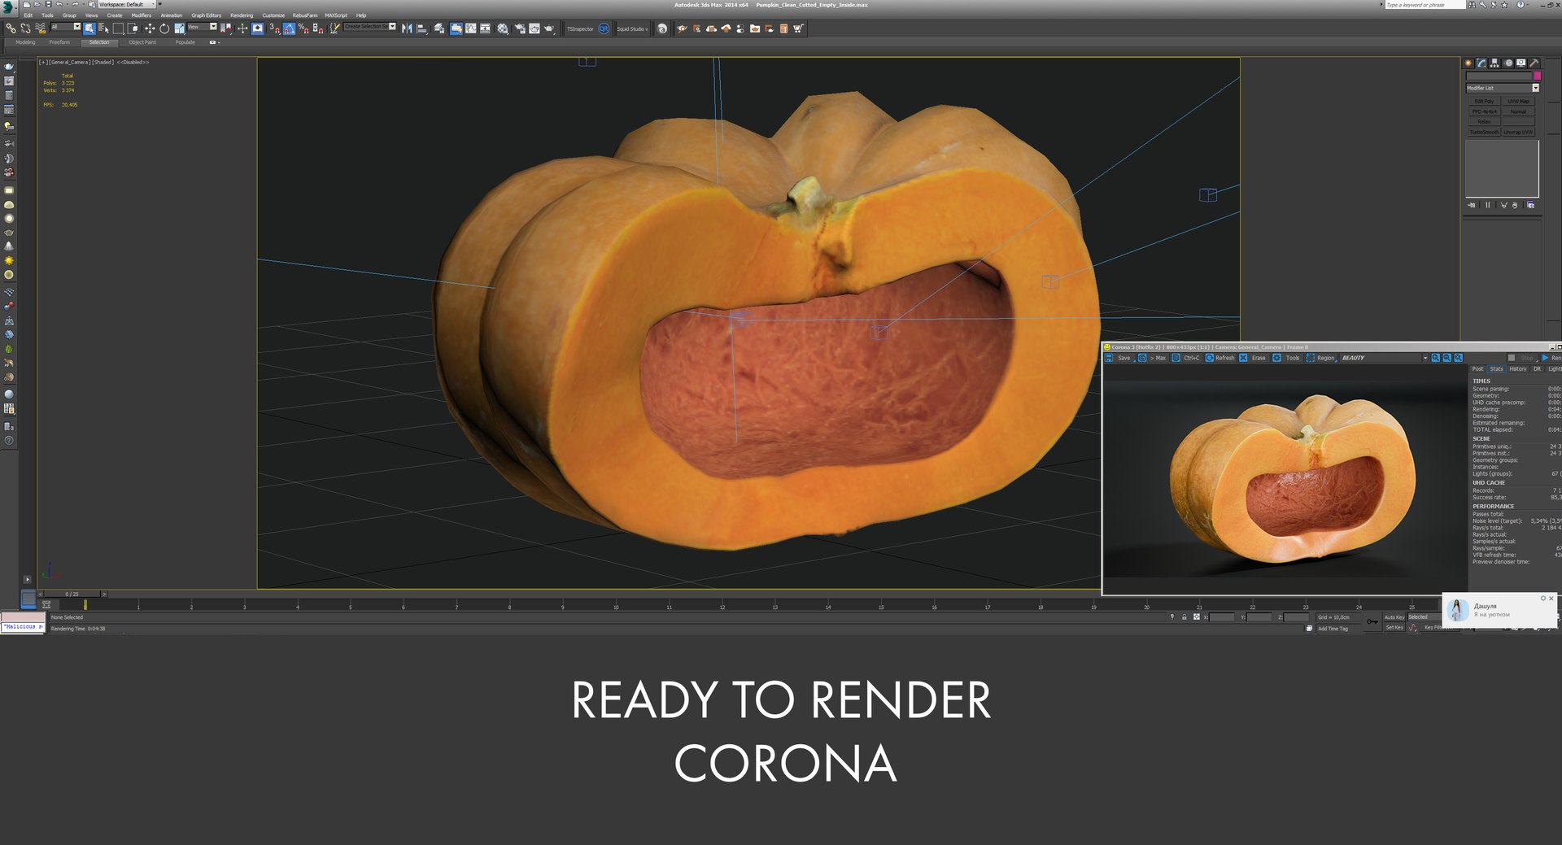
Task: Open the Squid Studio dropdown
Action: [632, 28]
